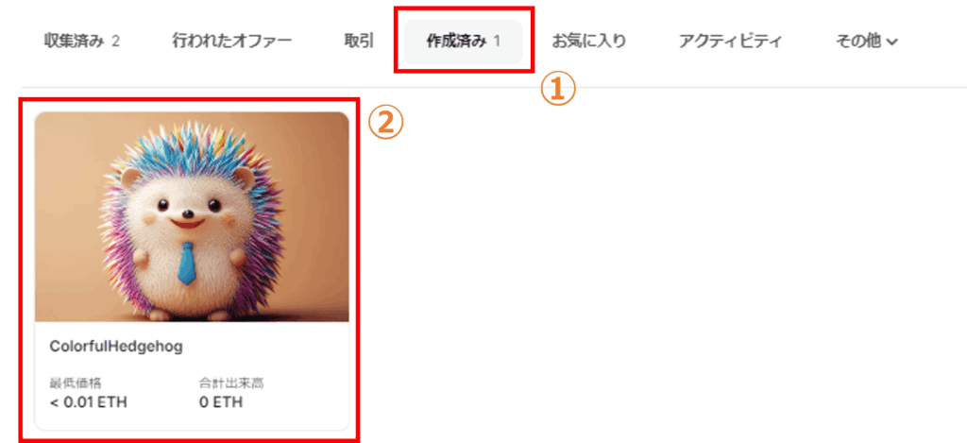
Task: Click the chevron arrow beside その他
Action: pyautogui.click(x=891, y=43)
